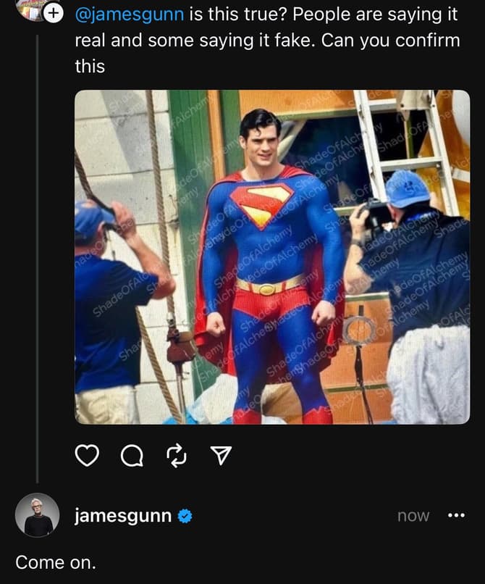Tap the "Come on." reply text
Image resolution: width=485 pixels, height=584 pixels.
[x=56, y=562]
